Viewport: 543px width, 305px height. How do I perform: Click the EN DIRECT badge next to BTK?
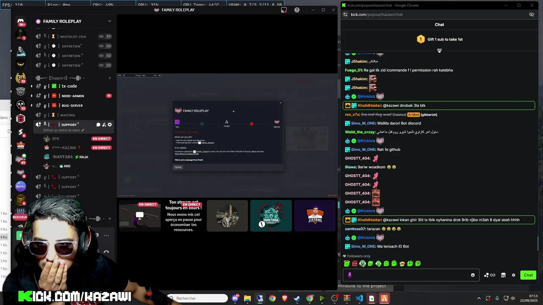[x=101, y=139]
